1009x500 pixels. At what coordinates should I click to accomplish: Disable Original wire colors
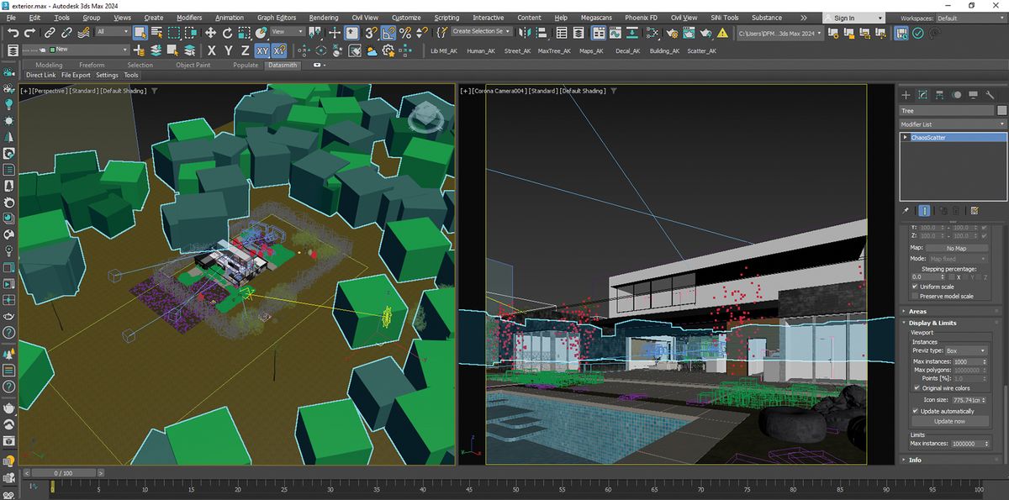pyautogui.click(x=916, y=387)
